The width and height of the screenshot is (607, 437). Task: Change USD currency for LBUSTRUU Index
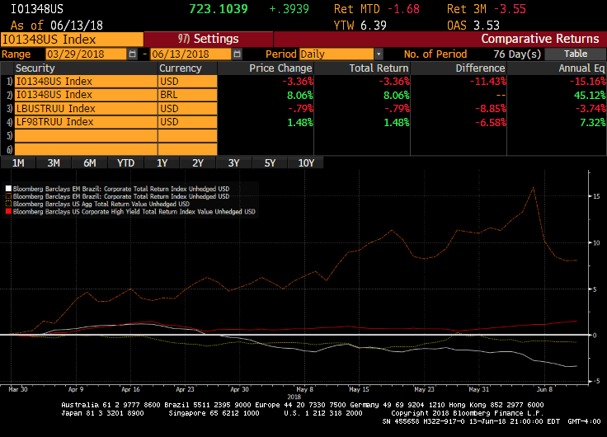(x=188, y=108)
